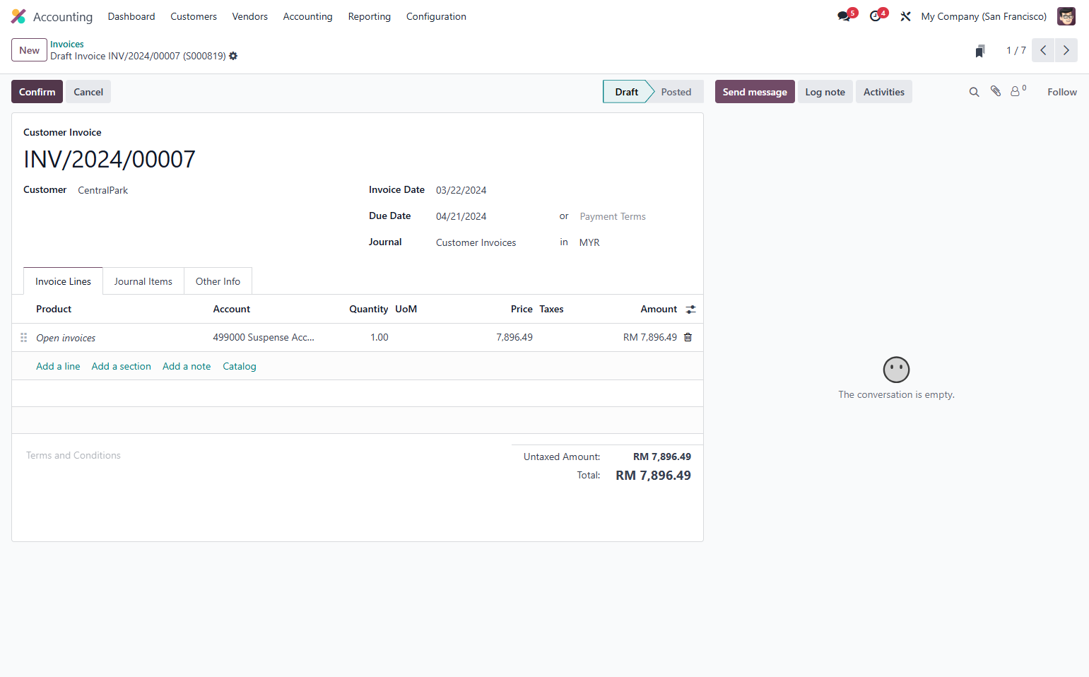Image resolution: width=1089 pixels, height=677 pixels.
Task: Cancel the invoice
Action: [88, 92]
